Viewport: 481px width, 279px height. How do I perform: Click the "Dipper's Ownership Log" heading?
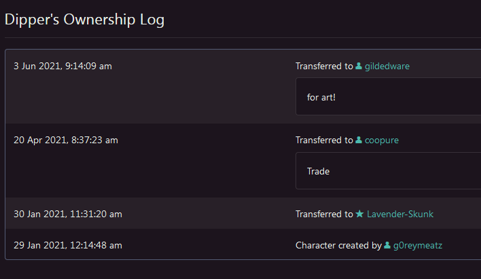84,20
